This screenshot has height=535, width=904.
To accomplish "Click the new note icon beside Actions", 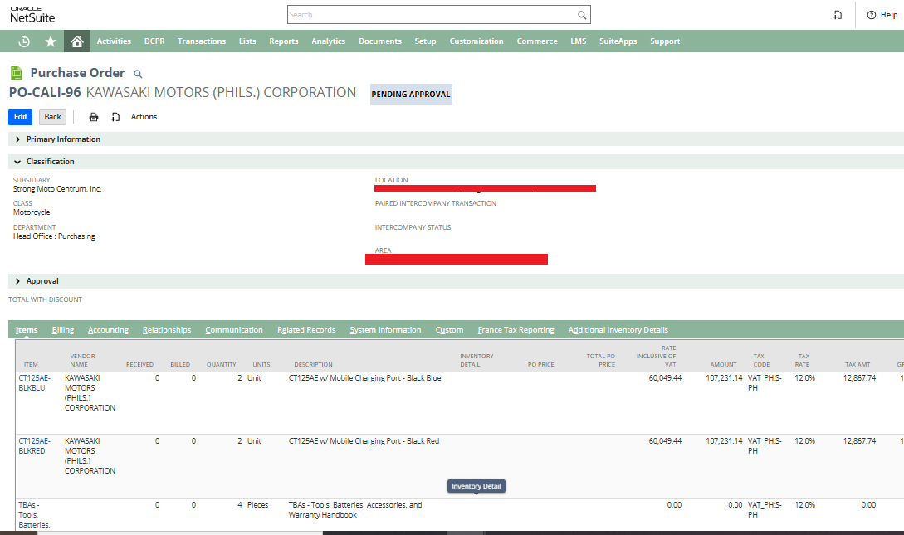I will 115,117.
